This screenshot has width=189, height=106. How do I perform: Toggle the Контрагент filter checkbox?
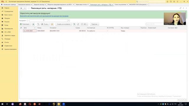(27, 21)
